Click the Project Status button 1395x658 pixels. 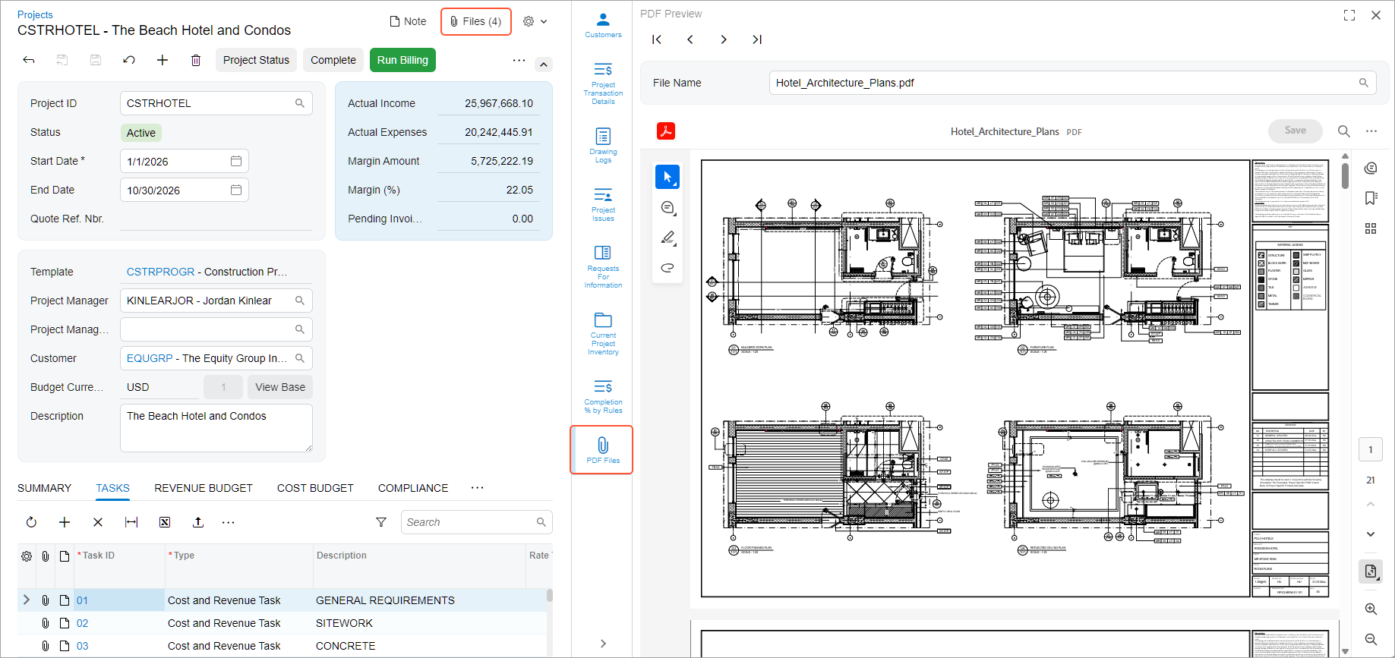tap(256, 60)
